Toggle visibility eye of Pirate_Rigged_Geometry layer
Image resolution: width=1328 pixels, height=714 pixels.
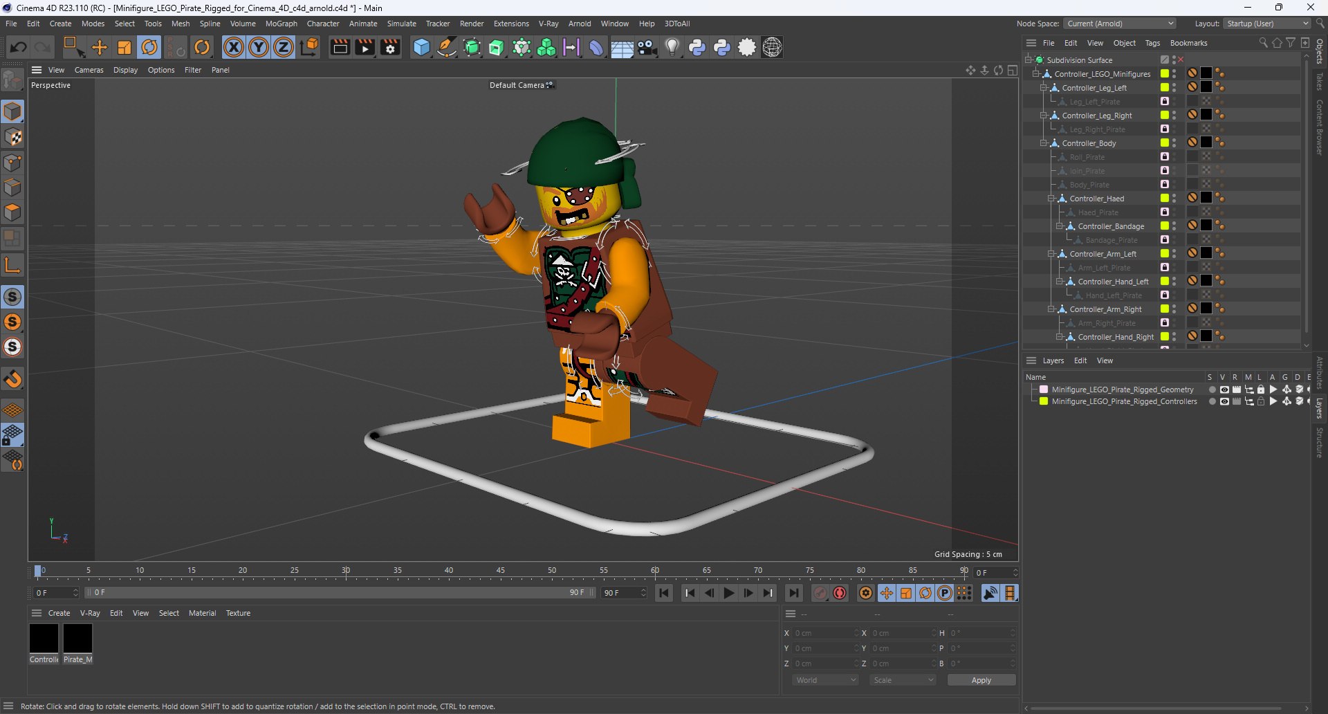pos(1224,390)
